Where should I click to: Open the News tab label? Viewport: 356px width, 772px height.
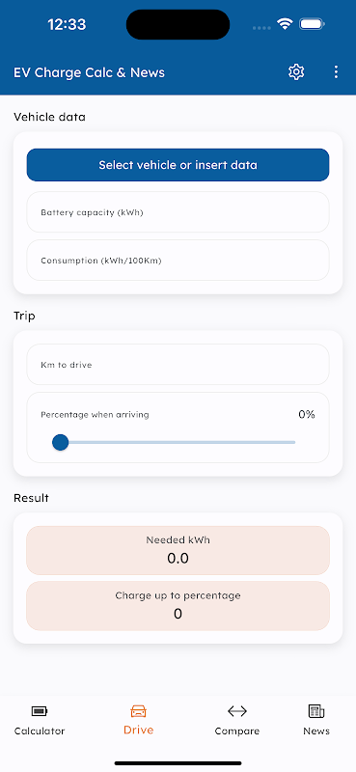(316, 731)
